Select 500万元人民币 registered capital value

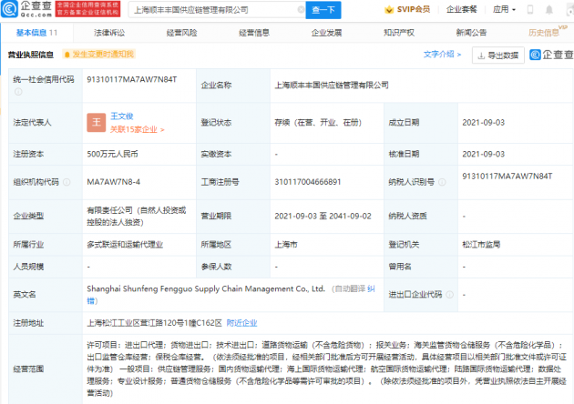tap(112, 154)
